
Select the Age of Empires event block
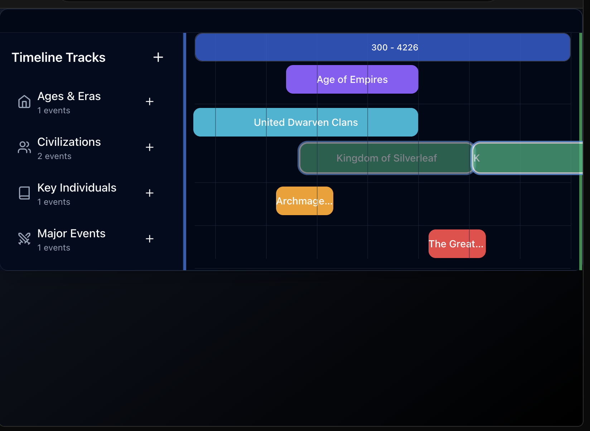pyautogui.click(x=352, y=79)
